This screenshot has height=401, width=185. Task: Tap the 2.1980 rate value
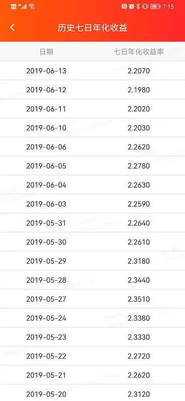point(139,90)
